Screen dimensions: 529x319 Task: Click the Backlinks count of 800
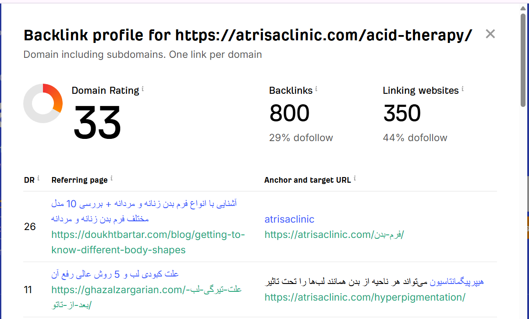pyautogui.click(x=289, y=113)
